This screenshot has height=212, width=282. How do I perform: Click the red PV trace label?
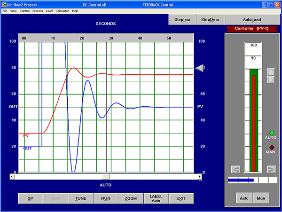(26, 135)
